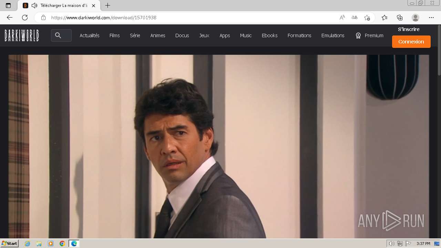Open the tab actions menu
441x248 pixels.
pos(8,6)
